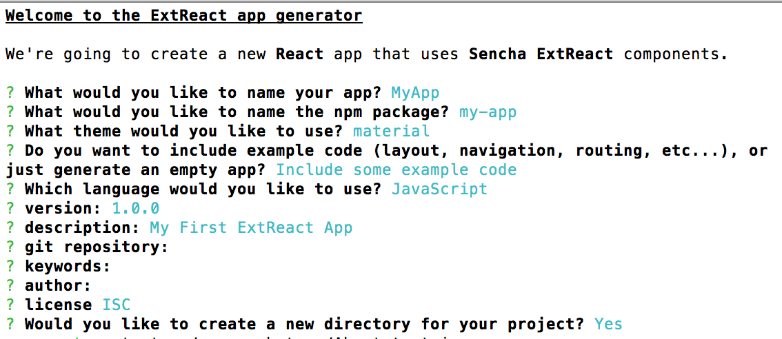This screenshot has width=782, height=339.
Task: Click the 'keywords:' prompt
Action: (x=68, y=266)
